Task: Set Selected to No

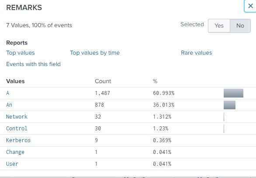Action: point(240,26)
